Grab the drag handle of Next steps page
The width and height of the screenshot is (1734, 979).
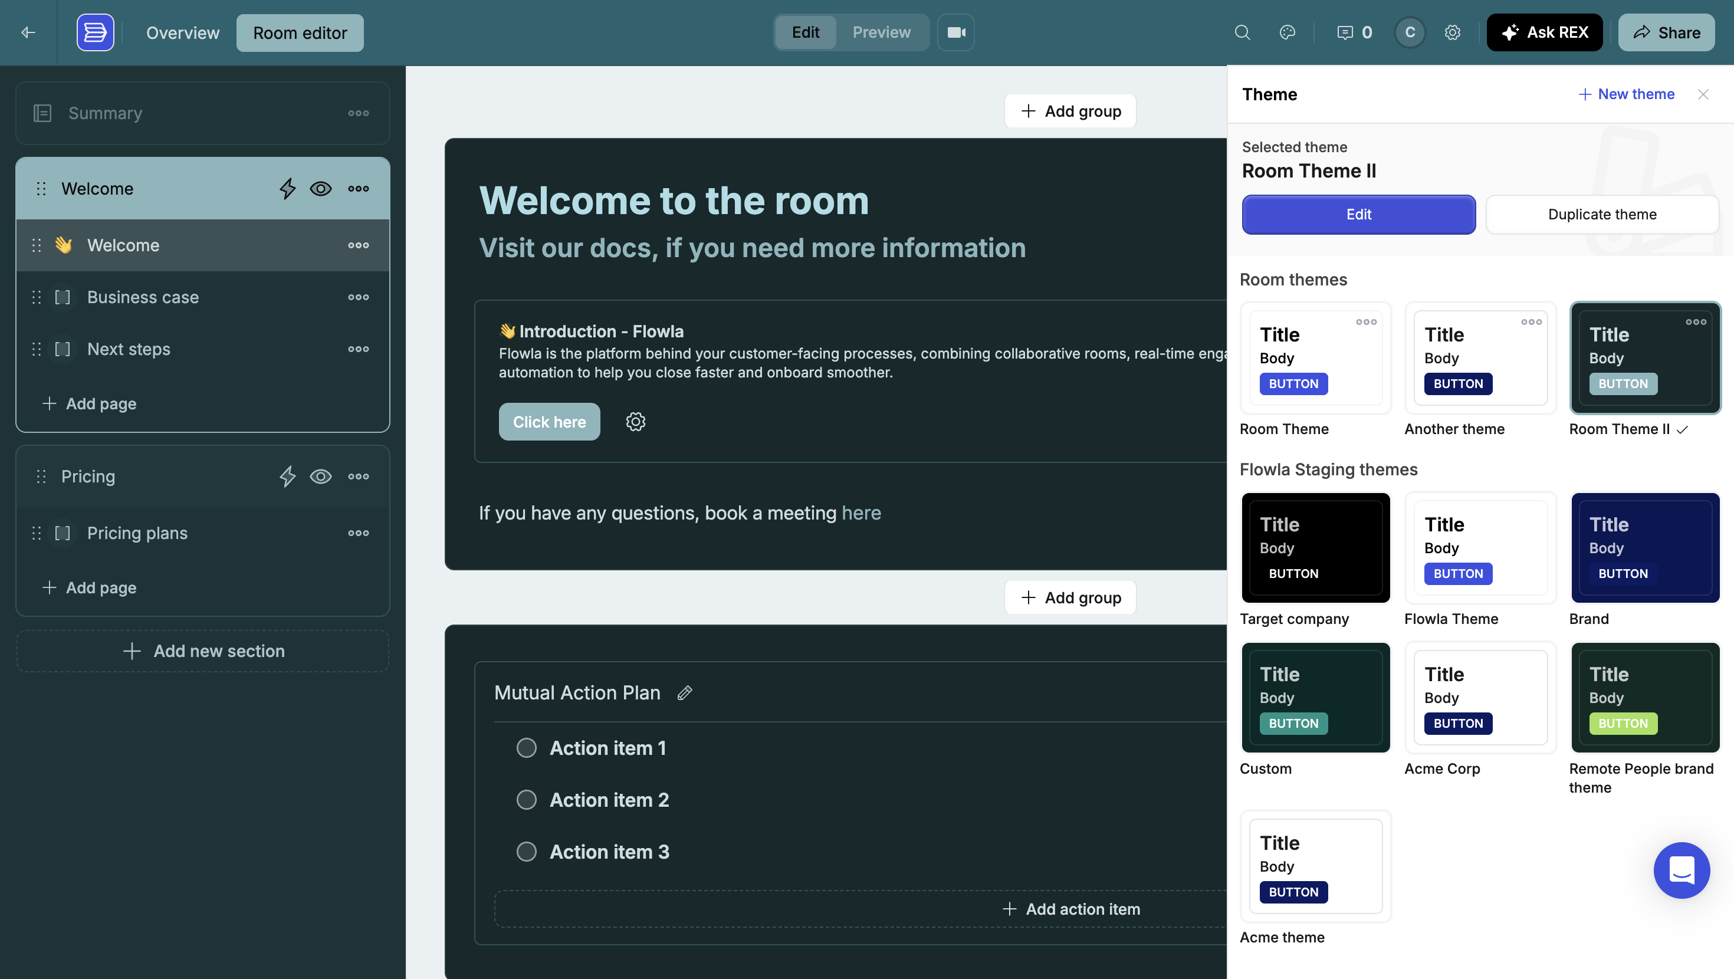click(x=37, y=349)
